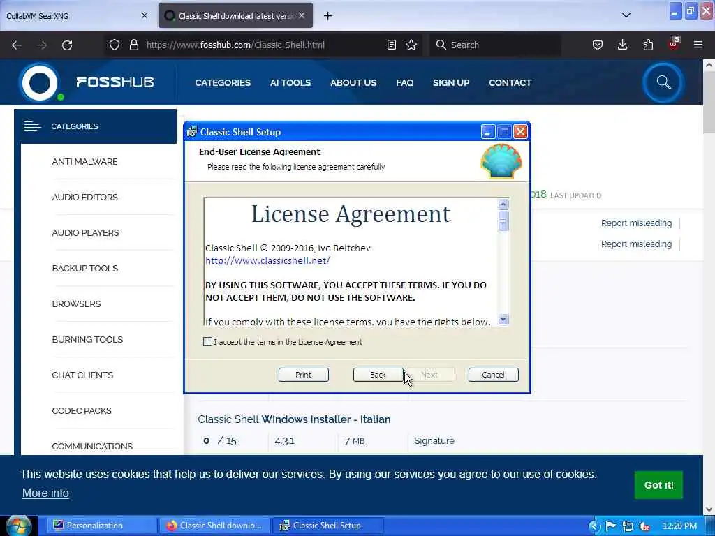
Task: Click the page scrollbar up arrow
Action: coord(709,65)
